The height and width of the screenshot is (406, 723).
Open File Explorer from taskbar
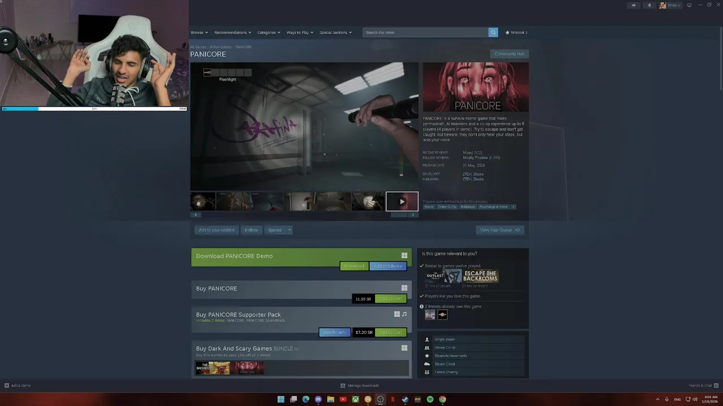pos(330,399)
